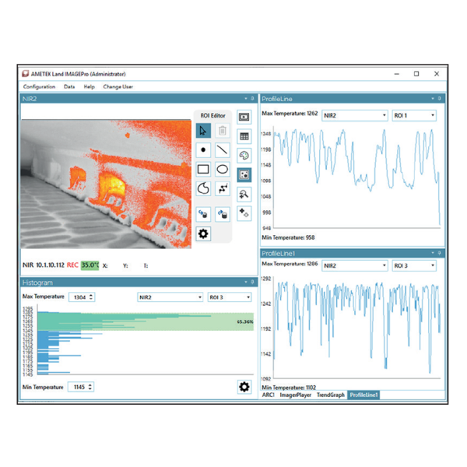The height and width of the screenshot is (467, 467).
Task: Open the NIR2 dropdown in Histogram panel
Action: pyautogui.click(x=170, y=297)
